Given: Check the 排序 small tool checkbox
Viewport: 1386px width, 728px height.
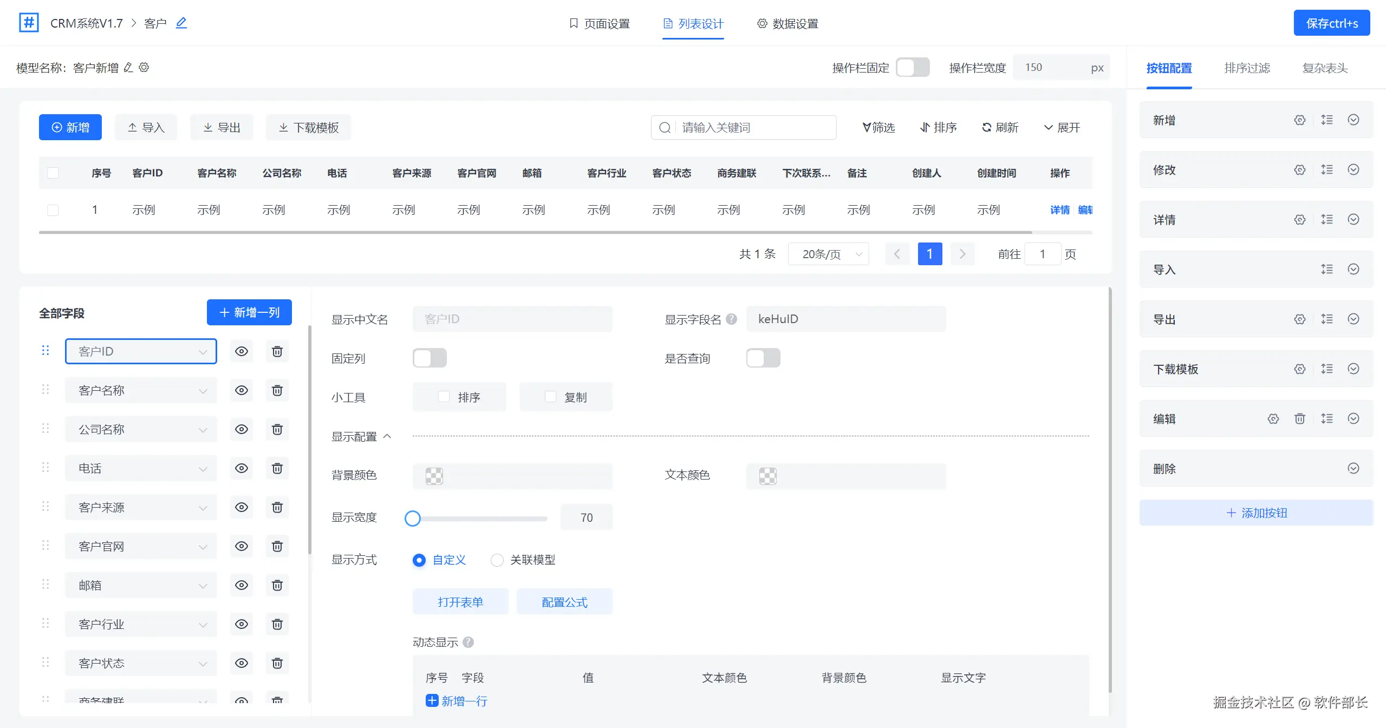Looking at the screenshot, I should (x=444, y=397).
